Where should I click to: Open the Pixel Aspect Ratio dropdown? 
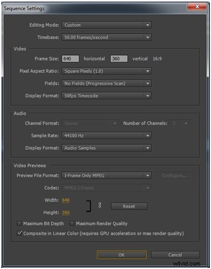(x=106, y=71)
